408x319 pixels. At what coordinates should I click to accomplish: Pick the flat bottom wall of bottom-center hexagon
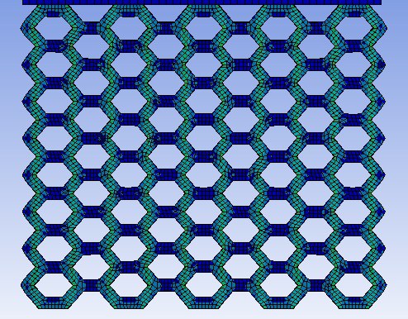coord(204,302)
